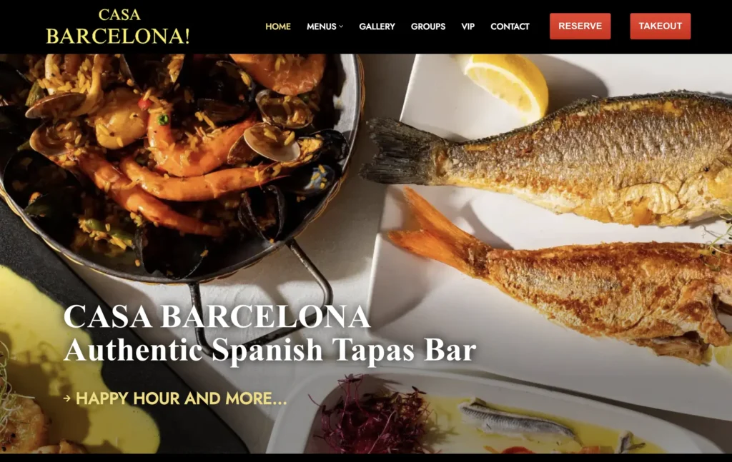
Task: Go to the HOME page
Action: 278,26
